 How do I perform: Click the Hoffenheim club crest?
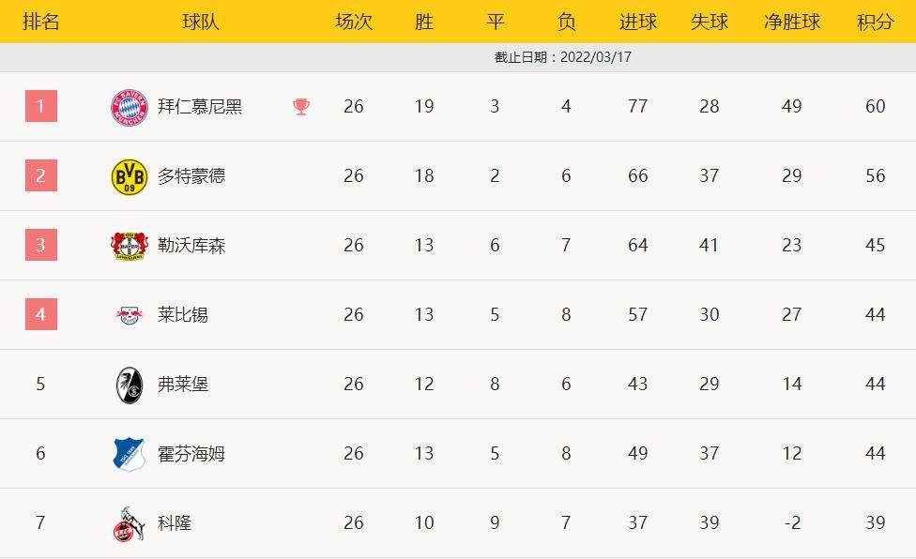click(x=130, y=454)
